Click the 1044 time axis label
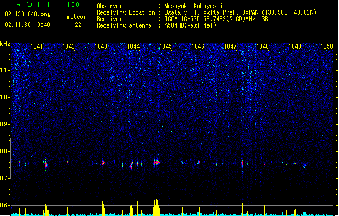Screen dimensions: 339x216 (x=134, y=46)
